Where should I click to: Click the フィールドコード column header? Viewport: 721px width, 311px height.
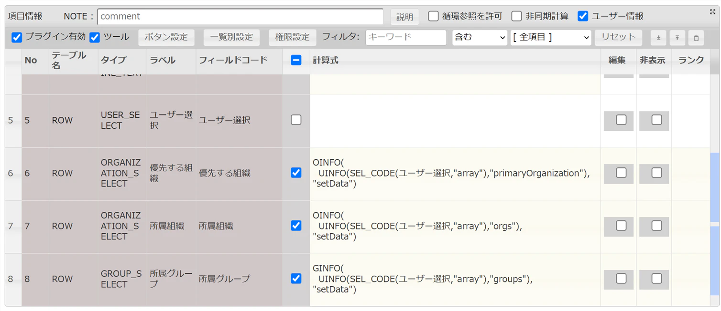(x=239, y=61)
